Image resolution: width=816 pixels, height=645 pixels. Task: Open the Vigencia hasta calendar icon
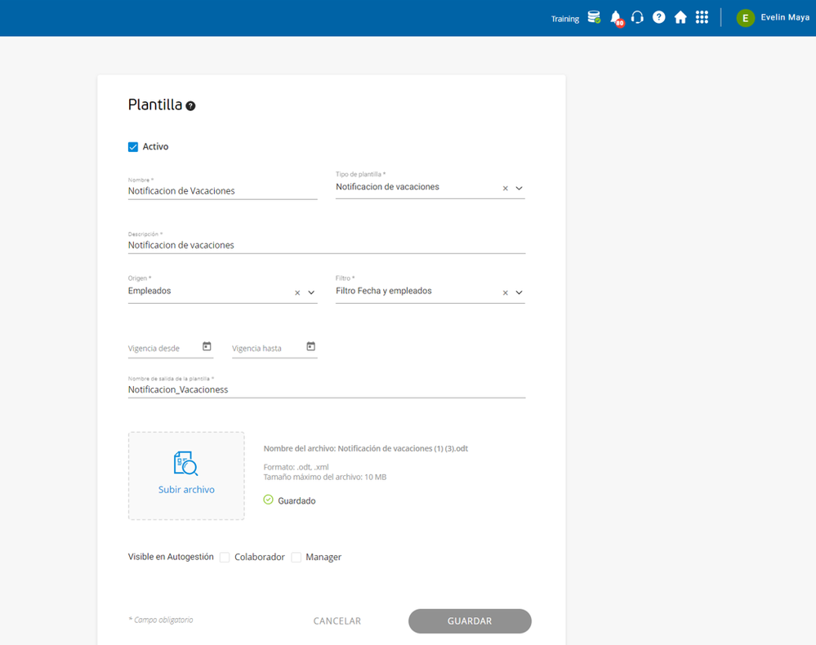[x=310, y=347]
